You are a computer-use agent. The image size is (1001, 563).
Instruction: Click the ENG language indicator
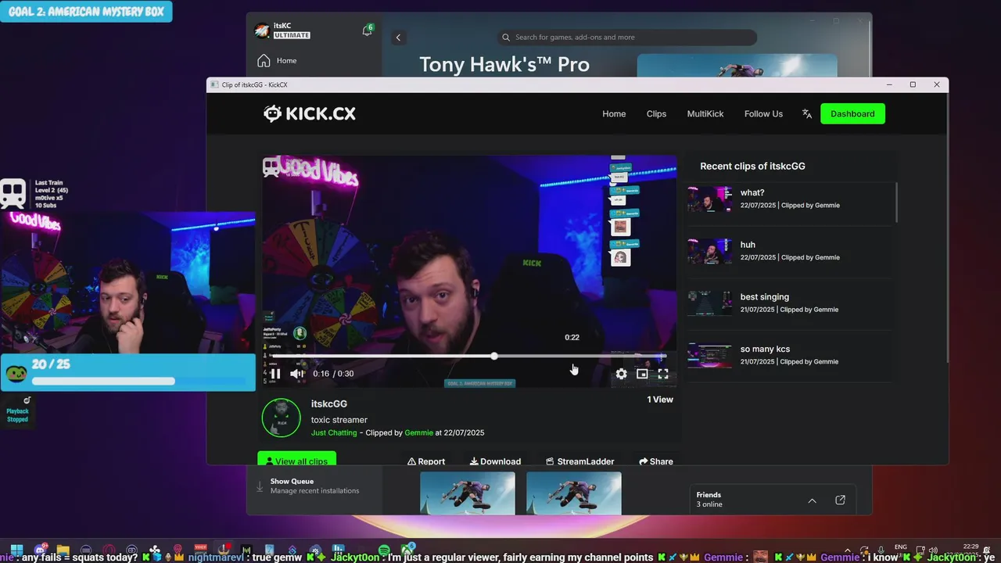[900, 547]
